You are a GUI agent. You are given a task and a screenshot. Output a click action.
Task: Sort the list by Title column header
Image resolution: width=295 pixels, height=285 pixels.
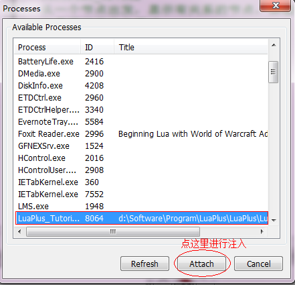[x=191, y=48]
